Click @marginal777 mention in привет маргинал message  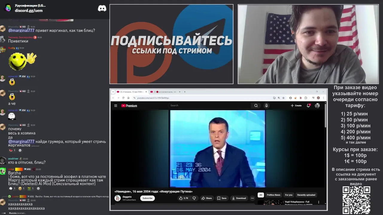(21, 30)
